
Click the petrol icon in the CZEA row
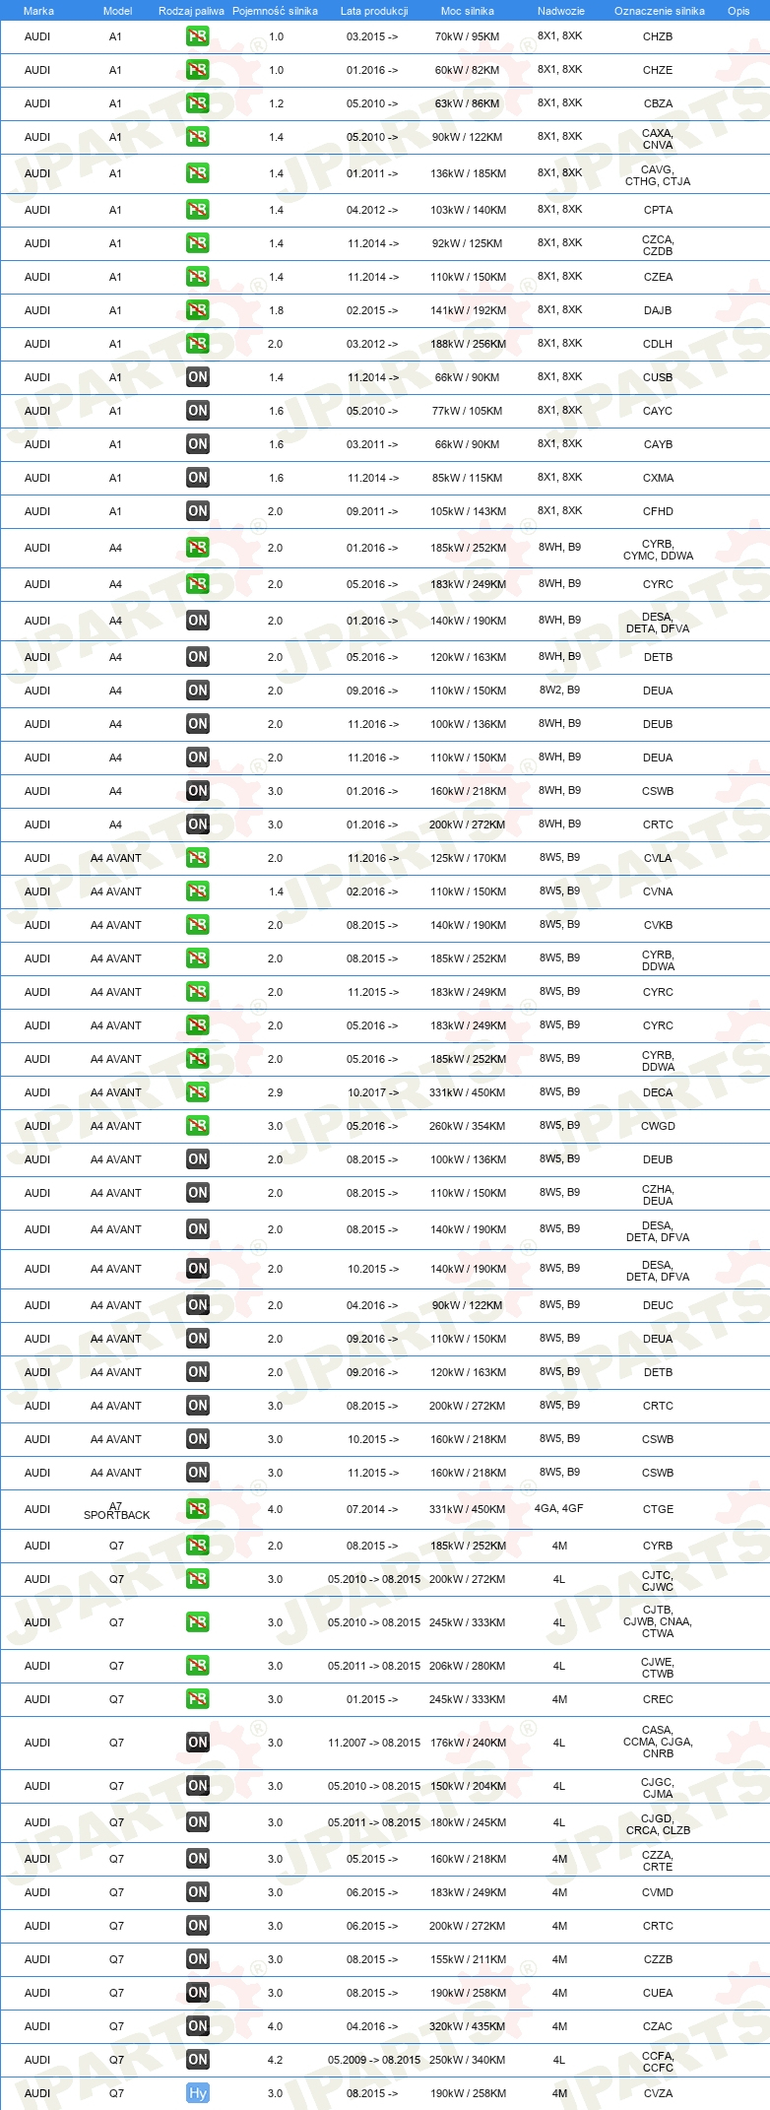197,277
